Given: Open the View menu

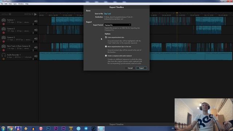Looking at the screenshot, I should (10, 4).
